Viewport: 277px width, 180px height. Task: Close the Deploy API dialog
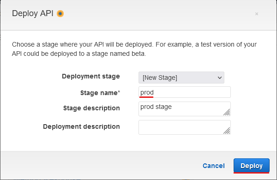click(257, 14)
